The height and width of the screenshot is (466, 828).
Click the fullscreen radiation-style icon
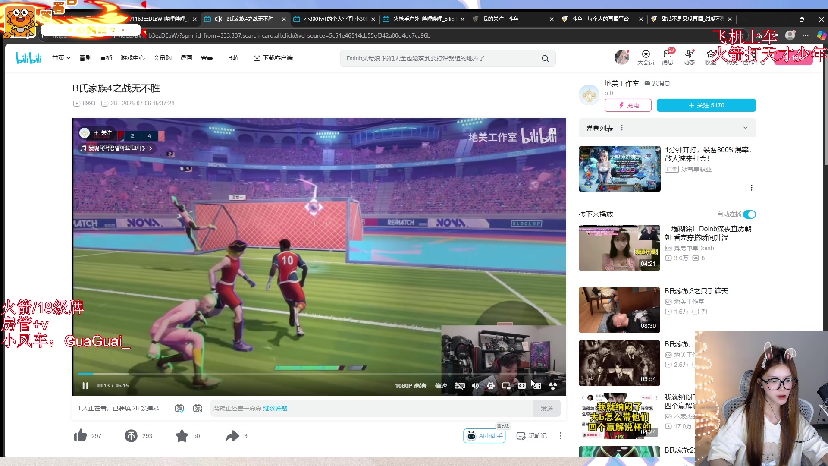[553, 386]
